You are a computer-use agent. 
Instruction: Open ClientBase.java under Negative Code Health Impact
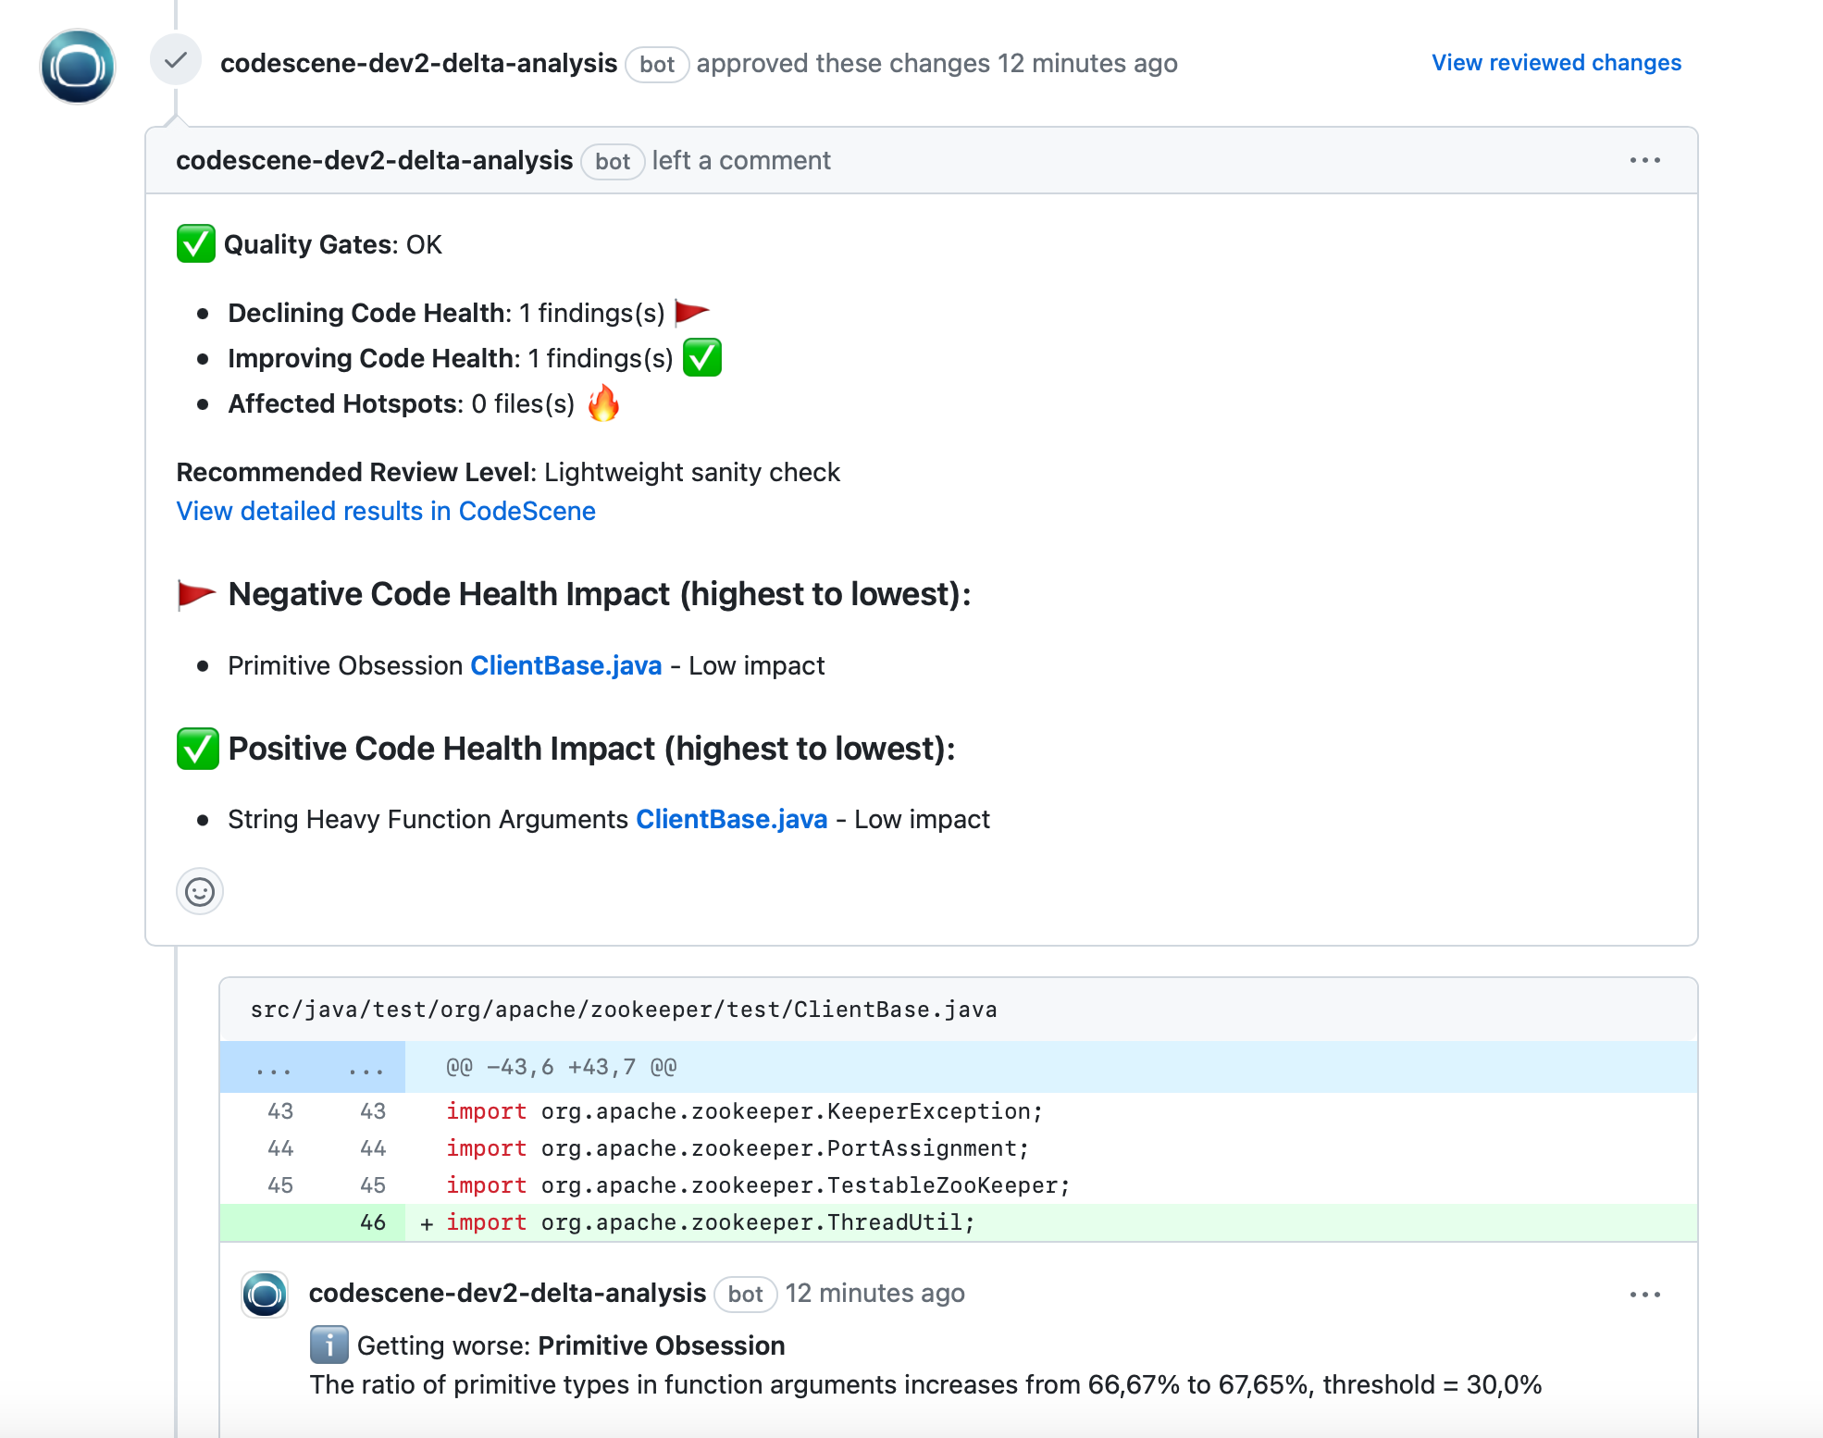click(565, 666)
